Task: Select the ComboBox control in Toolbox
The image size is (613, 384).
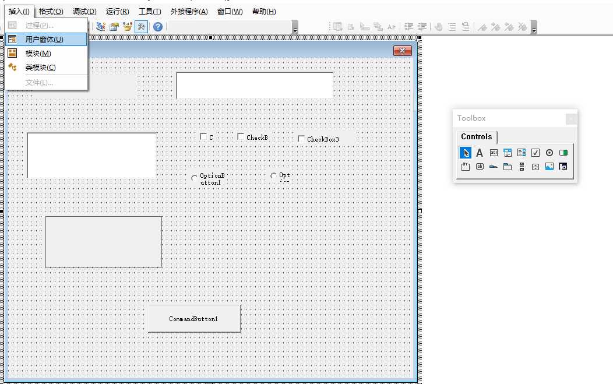Action: click(x=508, y=153)
